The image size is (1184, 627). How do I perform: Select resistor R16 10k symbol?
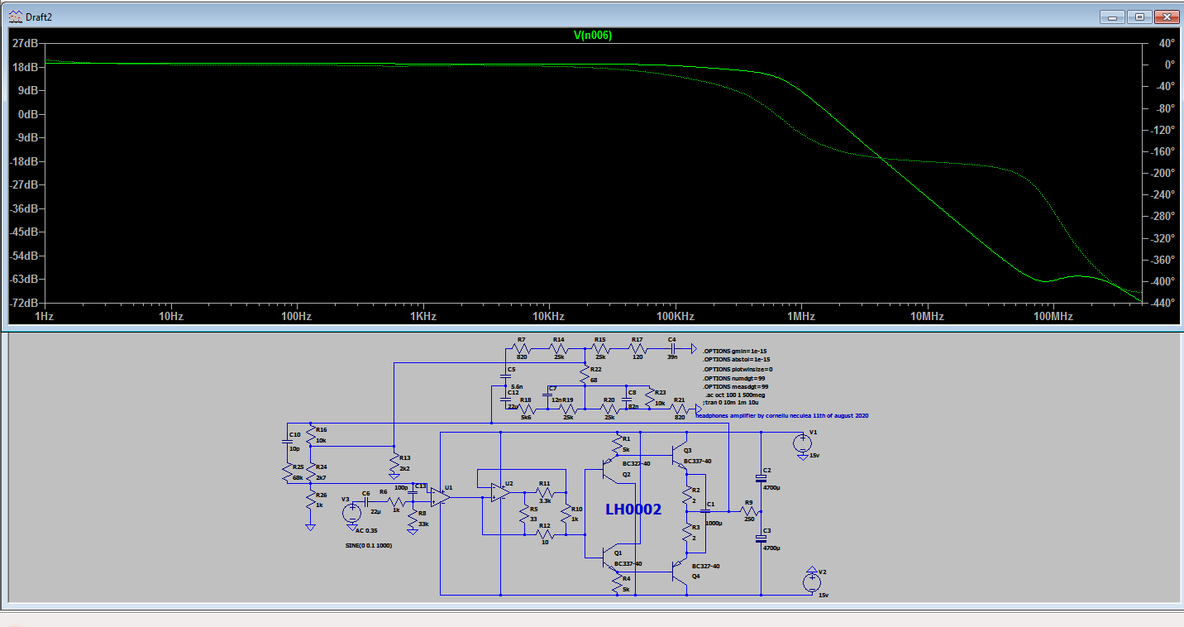point(310,435)
